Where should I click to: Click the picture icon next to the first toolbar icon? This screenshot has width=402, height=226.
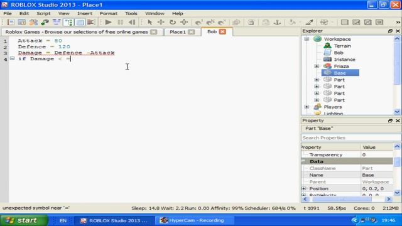click(x=22, y=23)
